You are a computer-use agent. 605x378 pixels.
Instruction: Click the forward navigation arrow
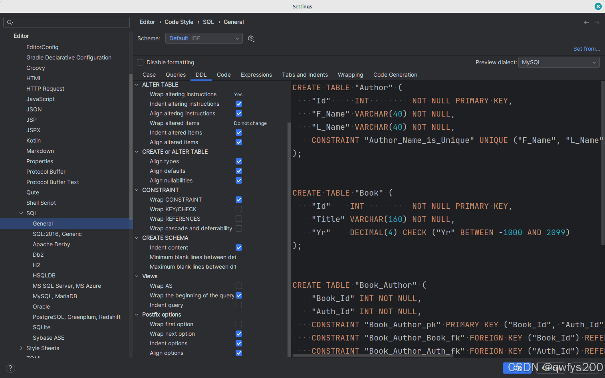point(597,23)
